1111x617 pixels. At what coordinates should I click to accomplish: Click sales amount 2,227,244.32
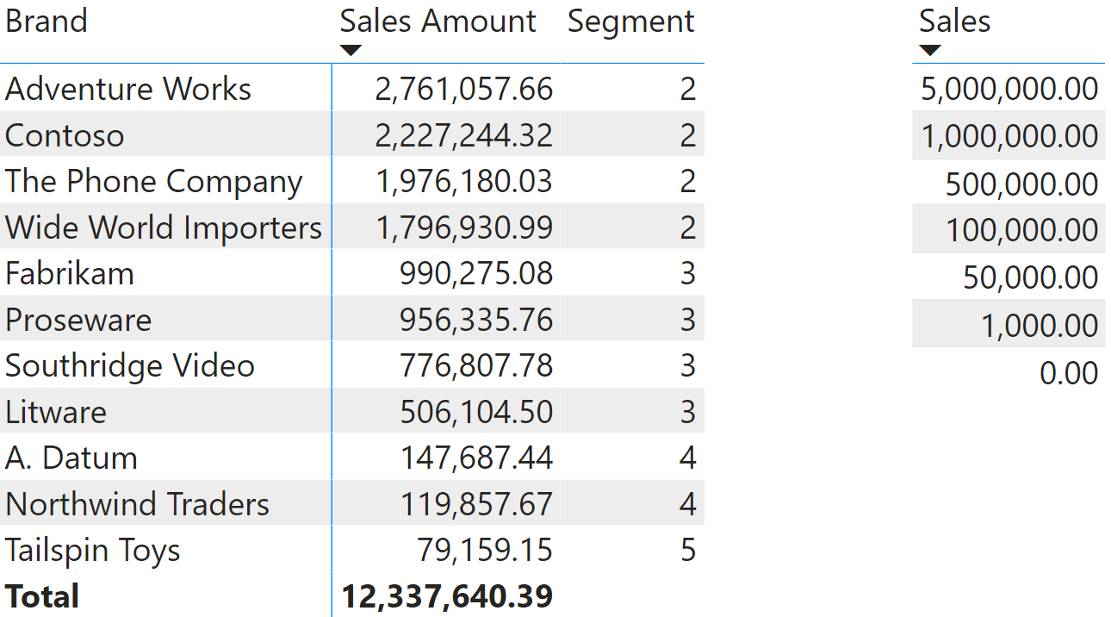tap(464, 135)
